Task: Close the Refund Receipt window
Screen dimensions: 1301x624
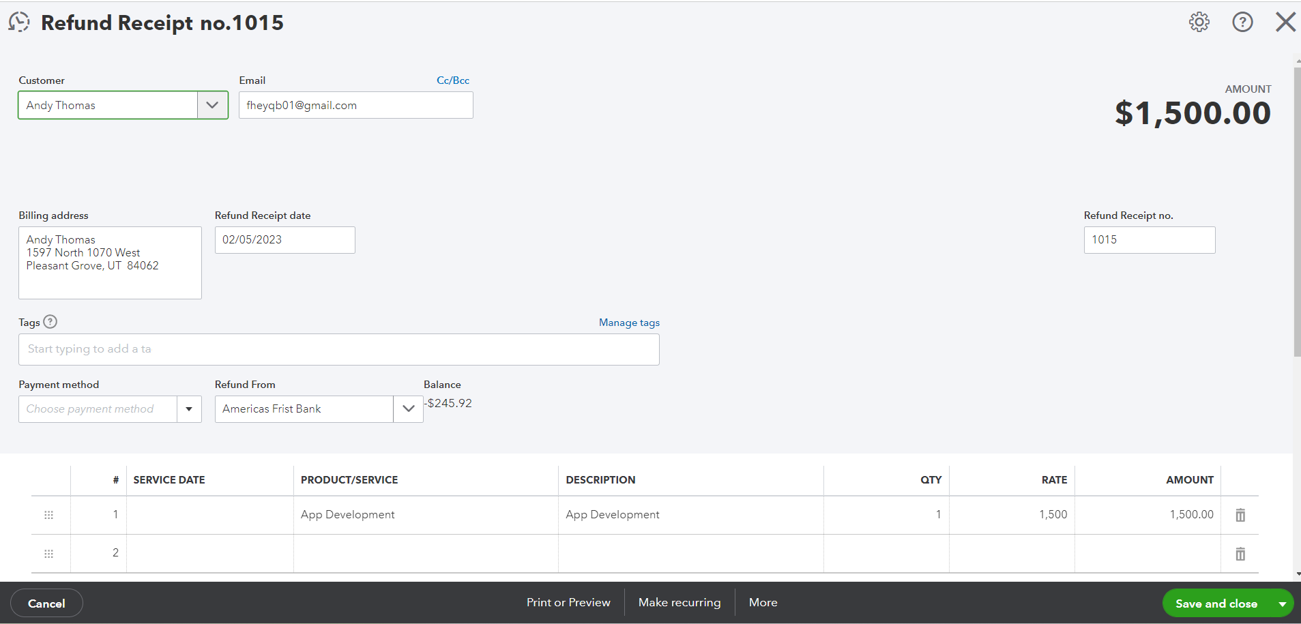Action: click(x=1285, y=23)
